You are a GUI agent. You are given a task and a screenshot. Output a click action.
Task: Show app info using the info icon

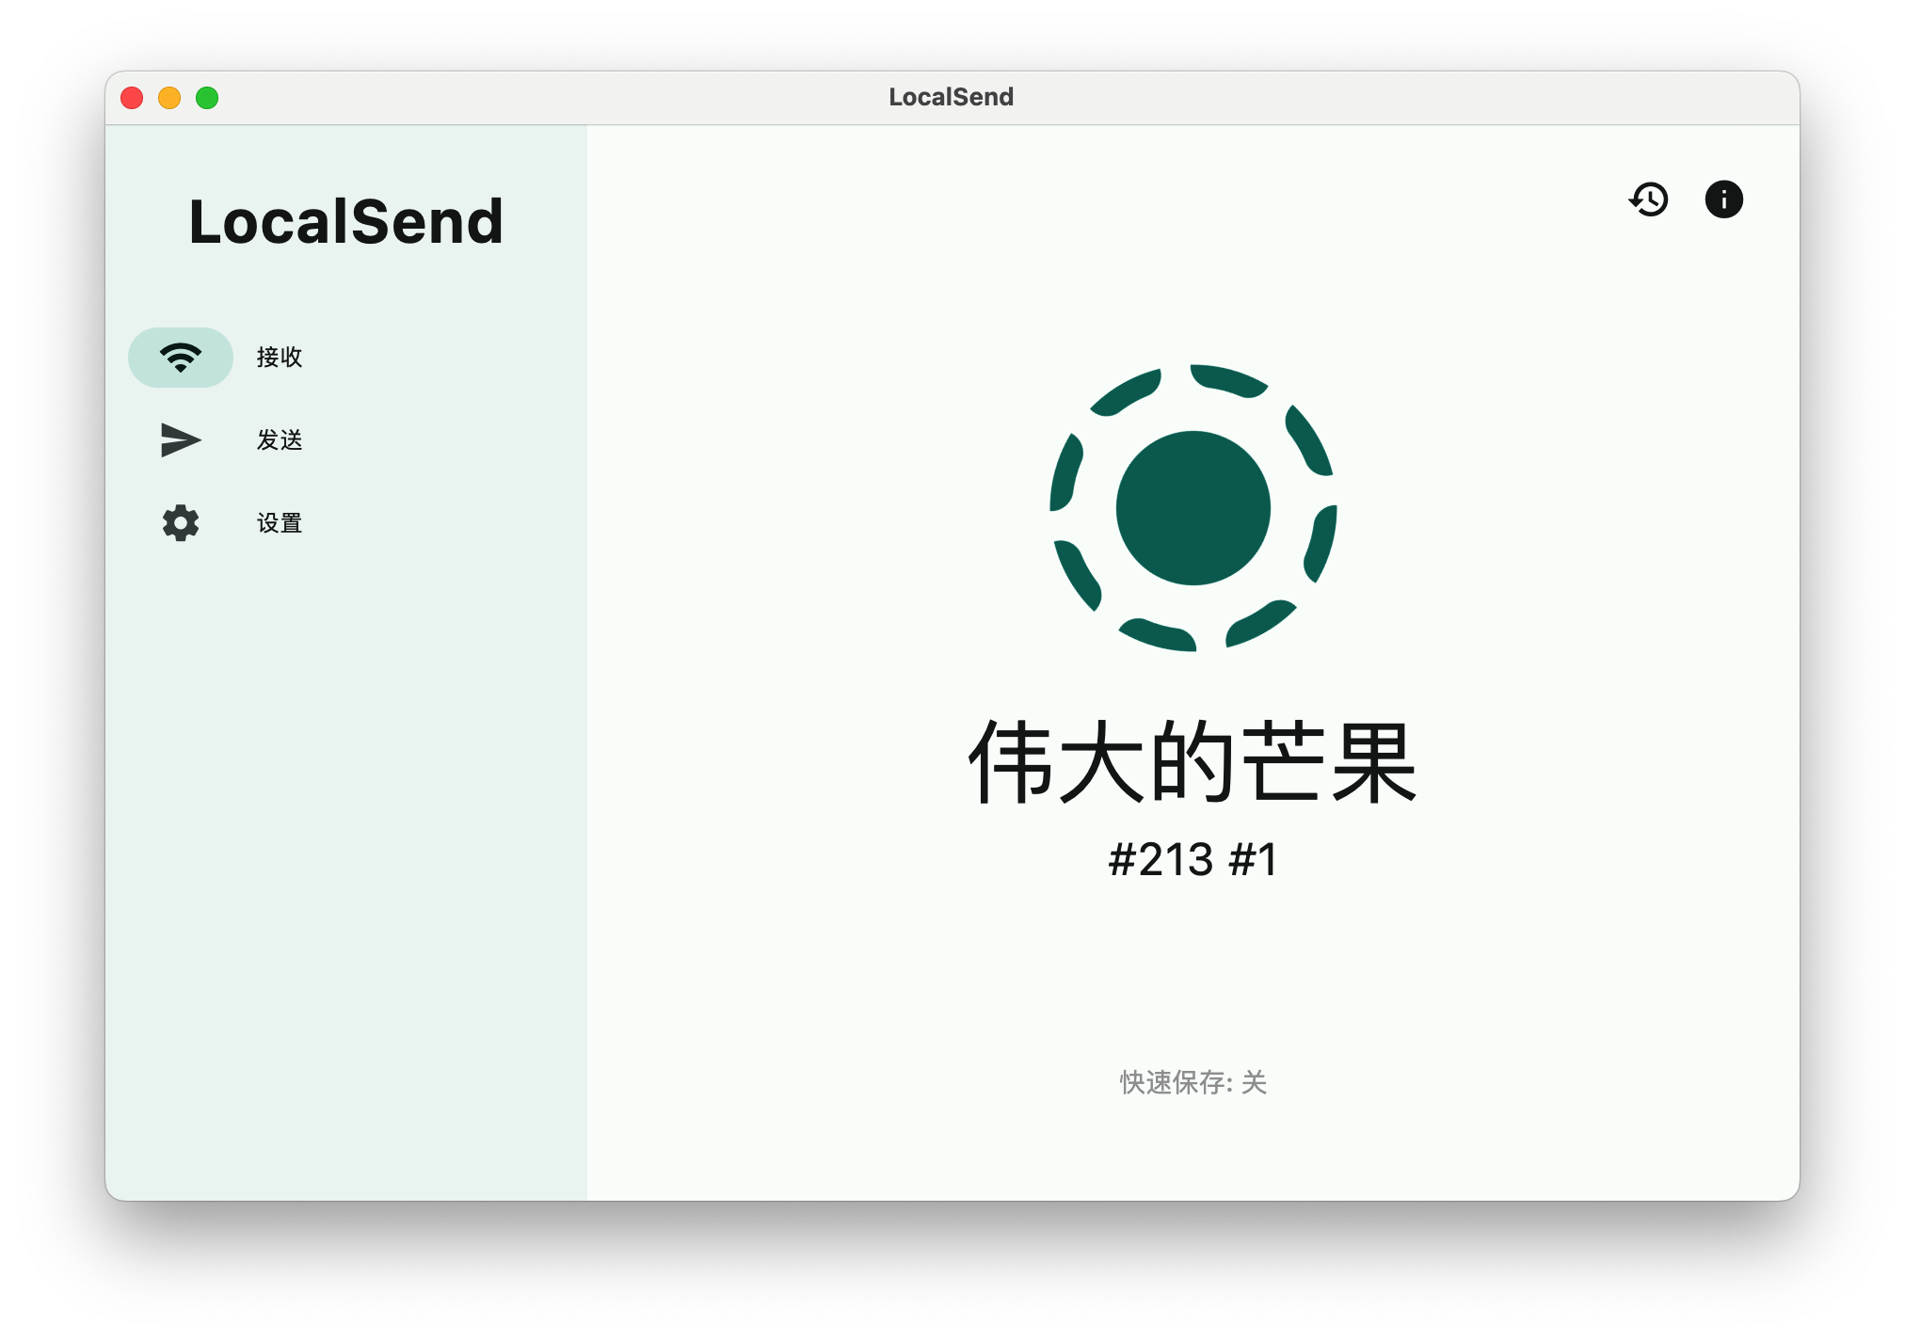(x=1724, y=199)
